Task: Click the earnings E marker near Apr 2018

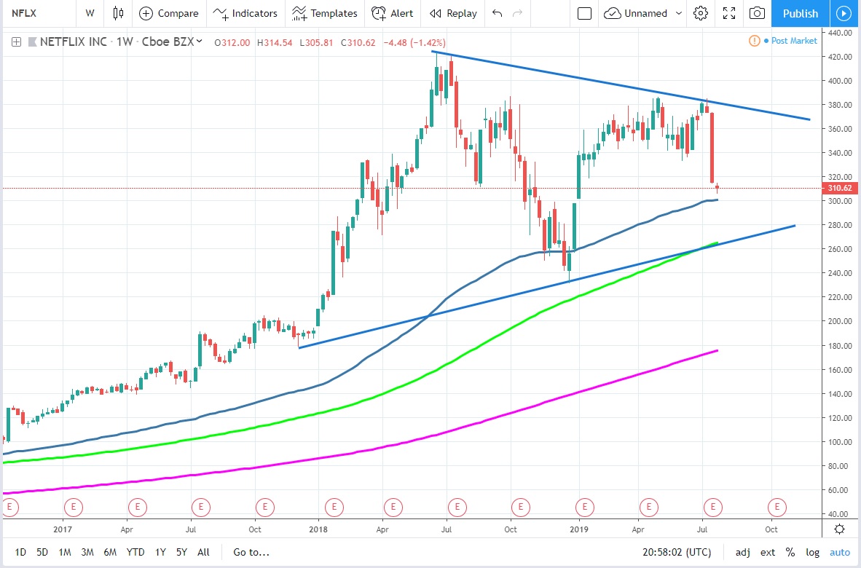Action: pyautogui.click(x=393, y=507)
